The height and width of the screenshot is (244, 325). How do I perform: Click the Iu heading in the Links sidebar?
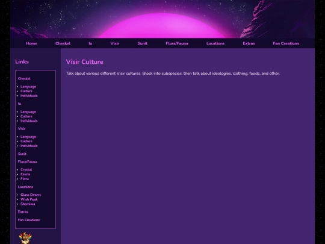coord(19,104)
